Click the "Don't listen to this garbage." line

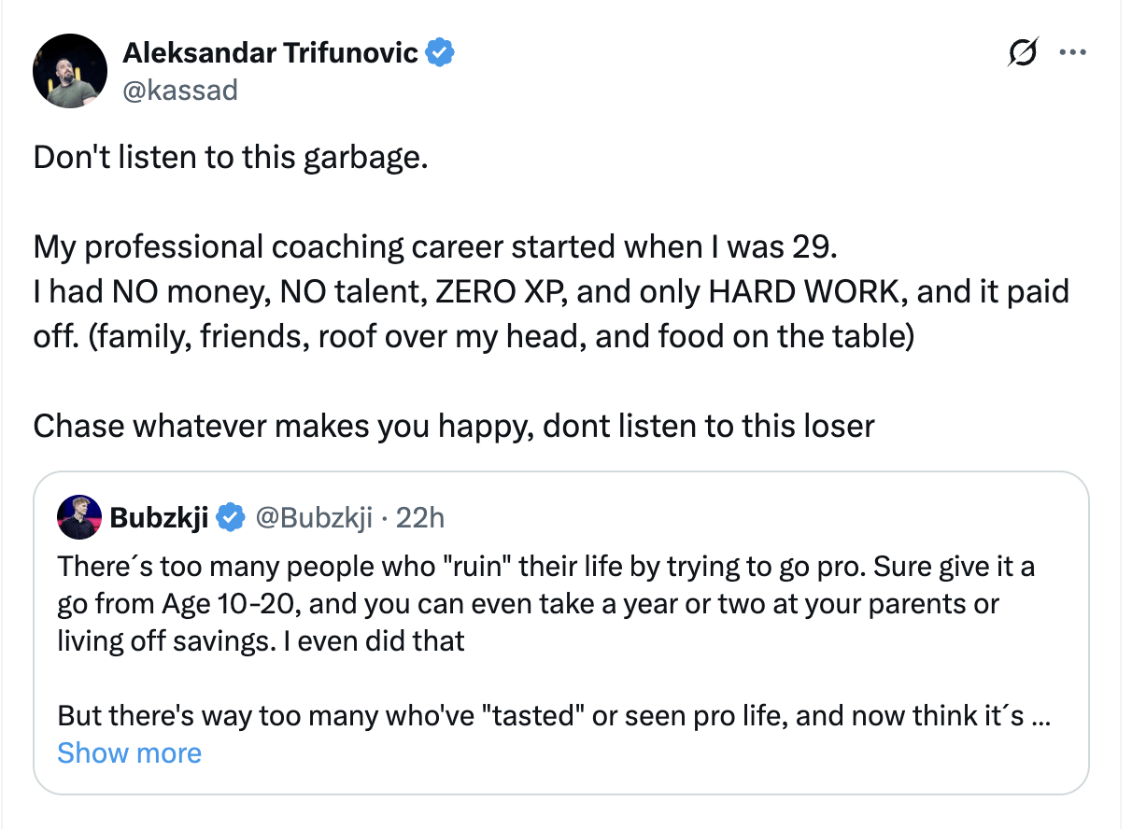231,157
